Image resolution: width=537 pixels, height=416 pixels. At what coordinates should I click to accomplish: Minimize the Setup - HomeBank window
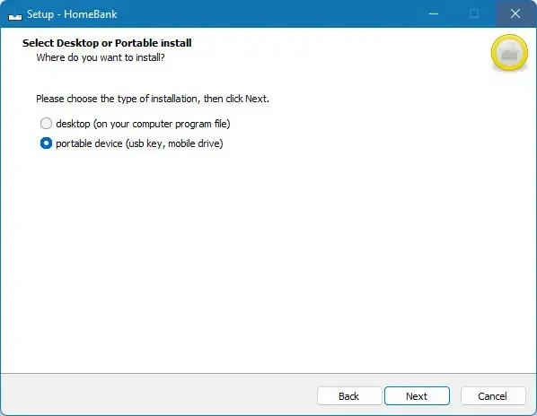[434, 13]
